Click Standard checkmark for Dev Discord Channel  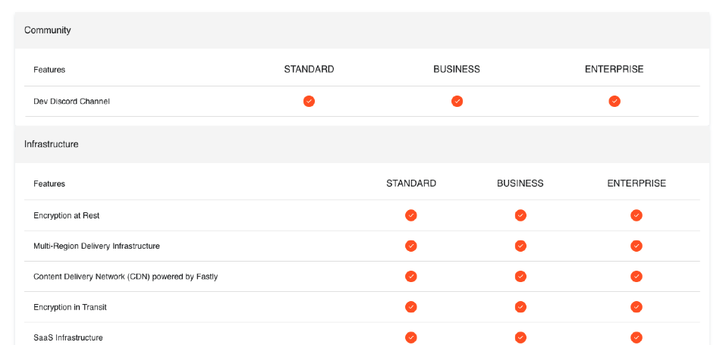(x=309, y=101)
